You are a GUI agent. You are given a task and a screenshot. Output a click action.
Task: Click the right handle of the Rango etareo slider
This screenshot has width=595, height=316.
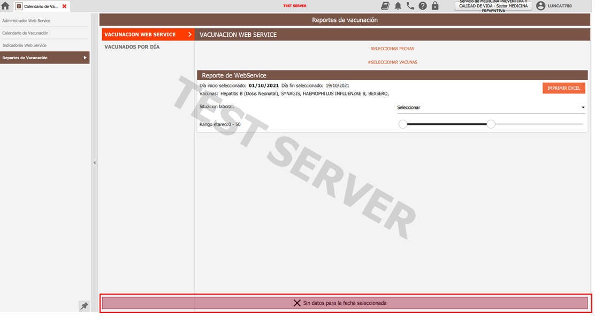(491, 124)
